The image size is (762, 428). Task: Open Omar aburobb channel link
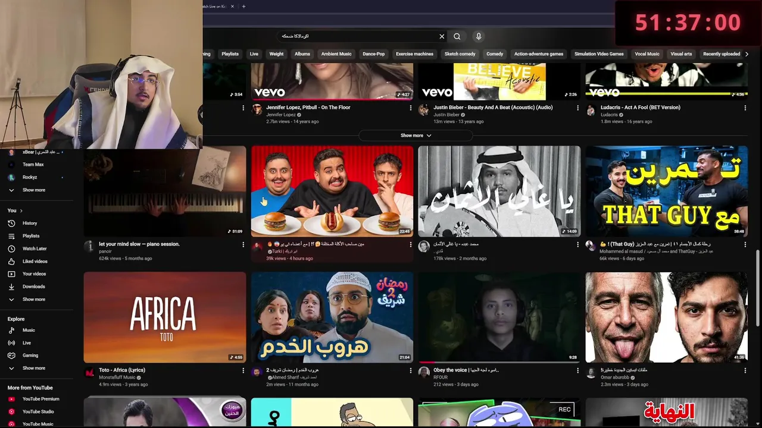pyautogui.click(x=615, y=377)
